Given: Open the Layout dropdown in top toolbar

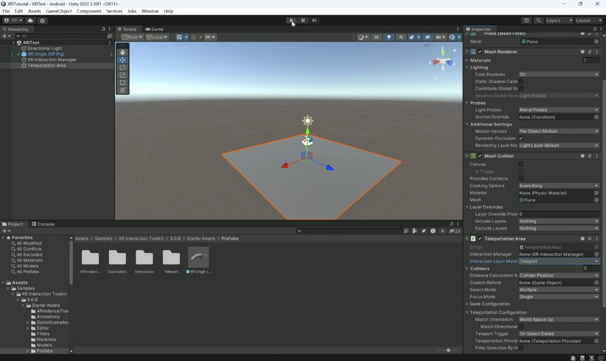Looking at the screenshot, I should point(589,20).
